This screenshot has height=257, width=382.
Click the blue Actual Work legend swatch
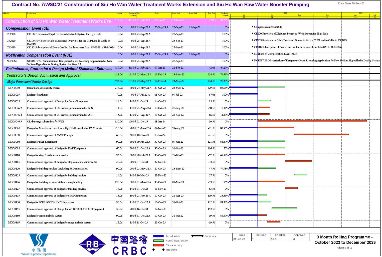tap(158, 236)
